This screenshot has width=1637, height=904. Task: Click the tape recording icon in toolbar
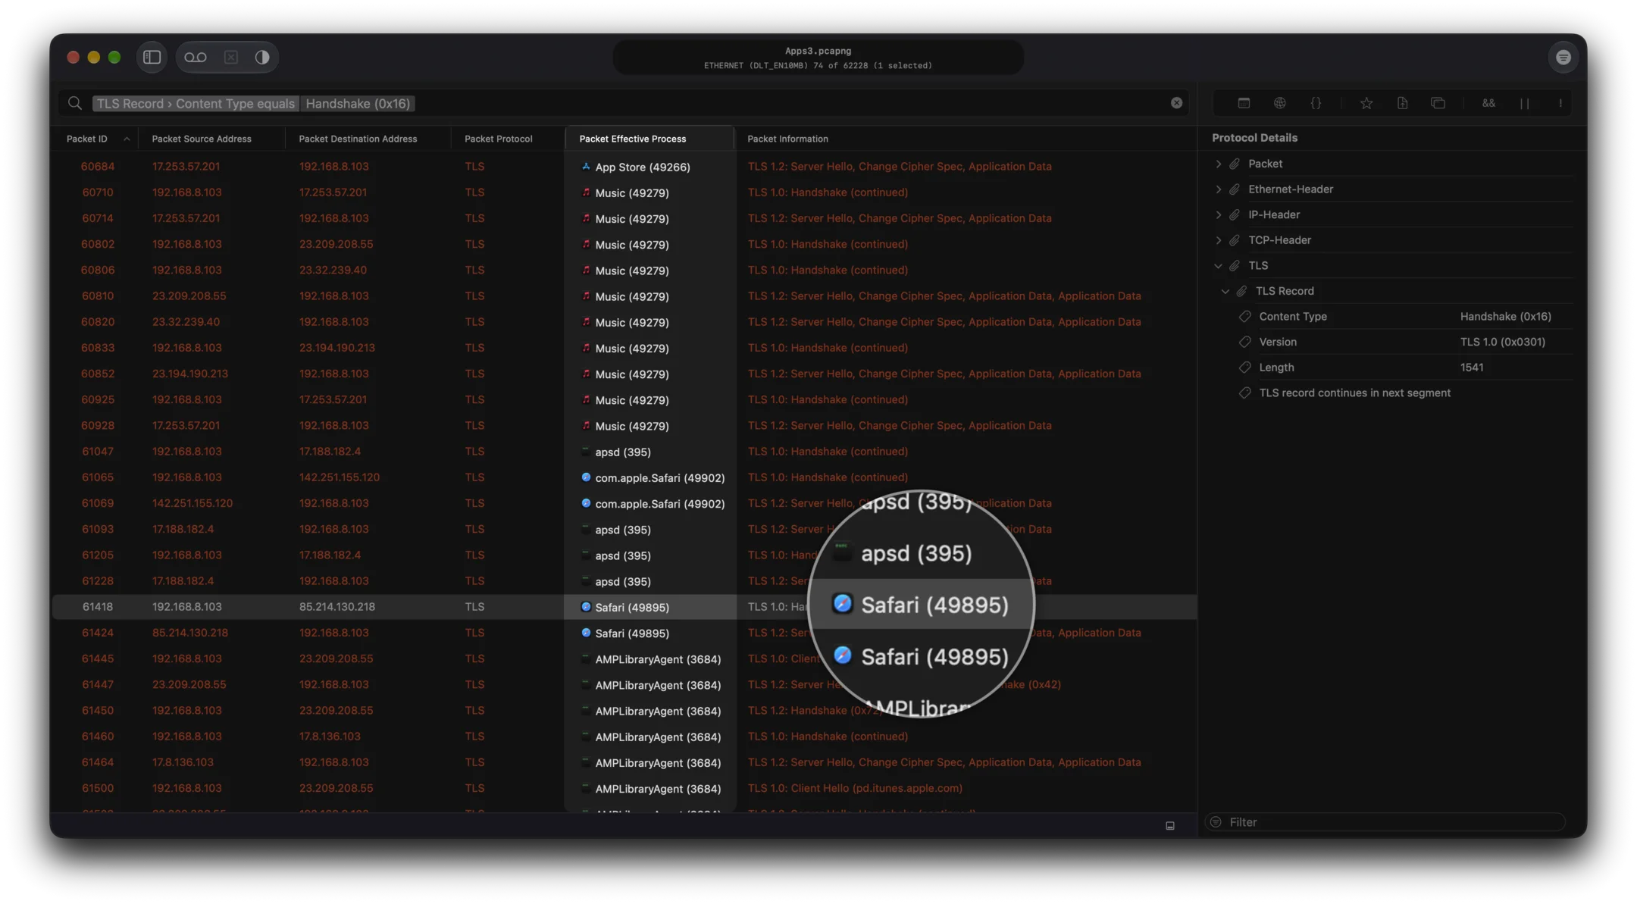click(x=196, y=57)
